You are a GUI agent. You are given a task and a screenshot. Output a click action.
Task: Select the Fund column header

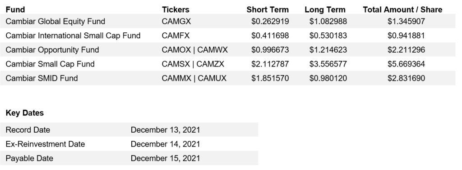tap(15, 10)
